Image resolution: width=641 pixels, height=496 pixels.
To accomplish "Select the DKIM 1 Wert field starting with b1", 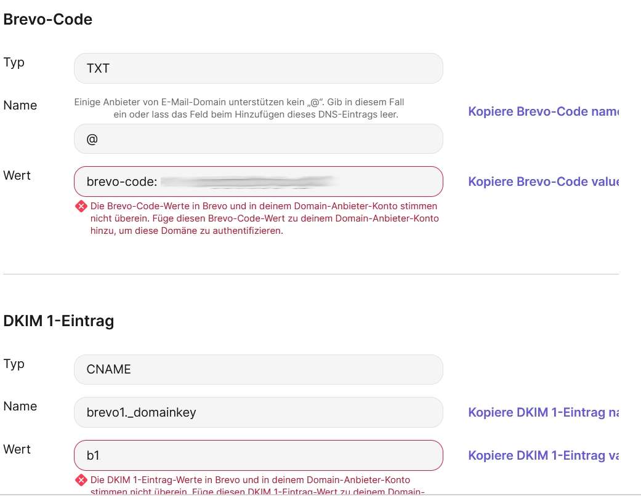I will tap(258, 455).
